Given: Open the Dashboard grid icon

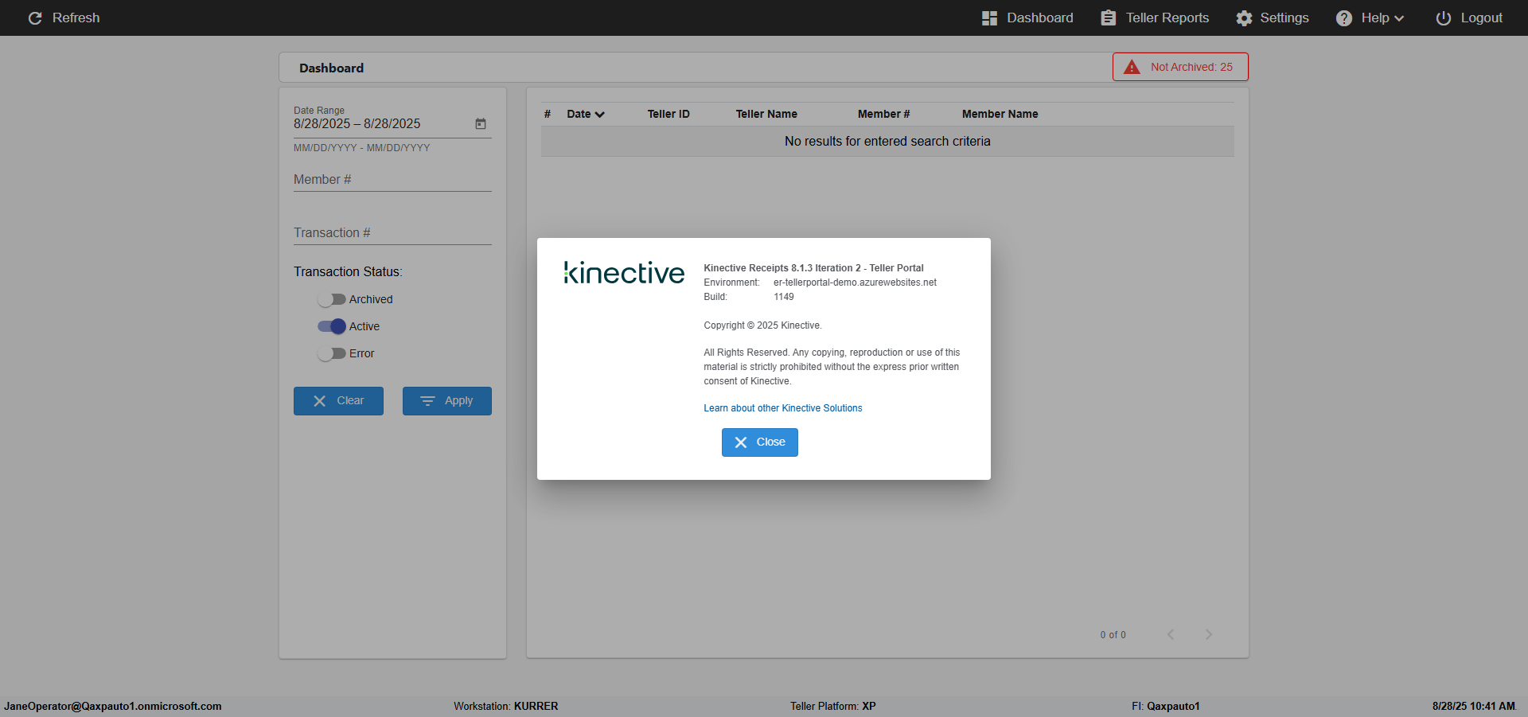Looking at the screenshot, I should click(989, 18).
